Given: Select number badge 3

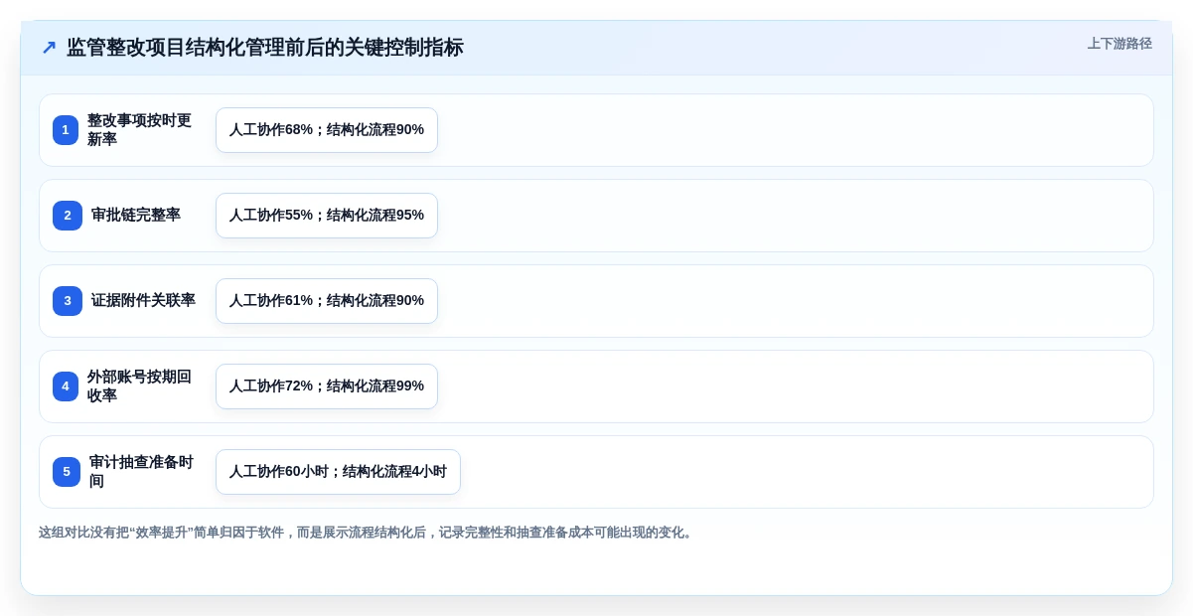Looking at the screenshot, I should (68, 301).
